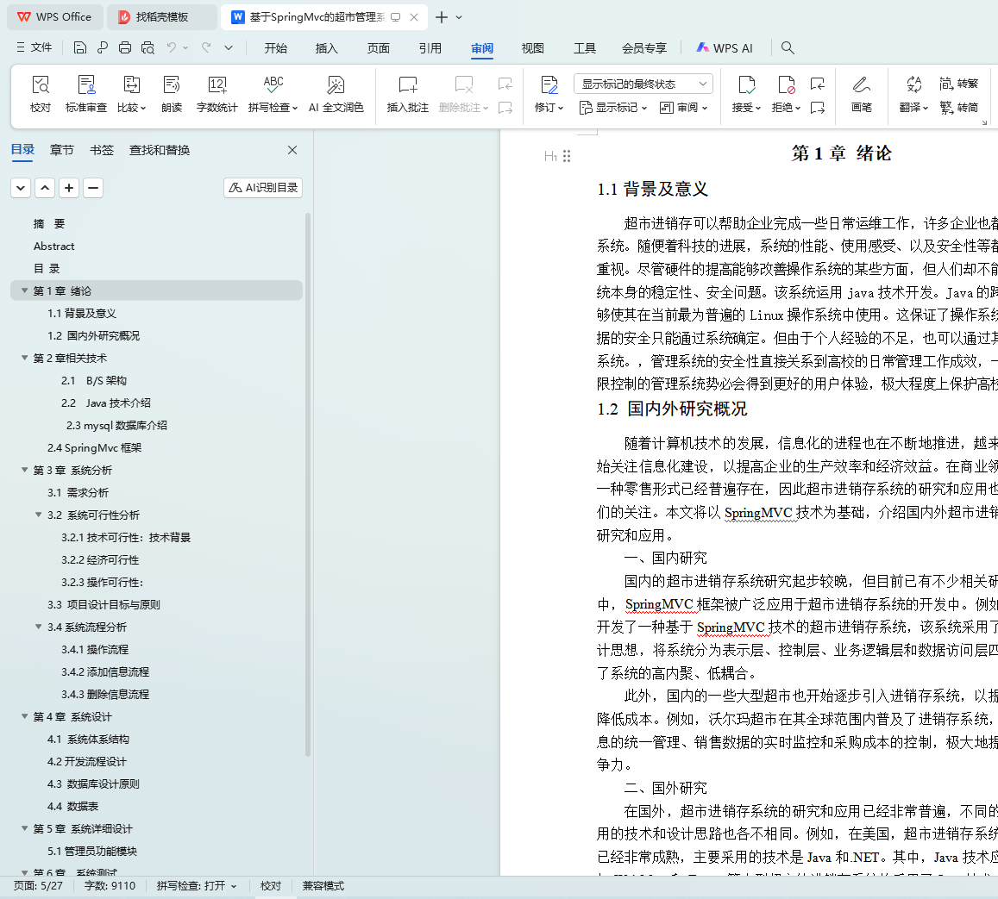Viewport: 998px width, 899px height.
Task: Click 插入批注 to insert a comment
Action: coord(407,93)
